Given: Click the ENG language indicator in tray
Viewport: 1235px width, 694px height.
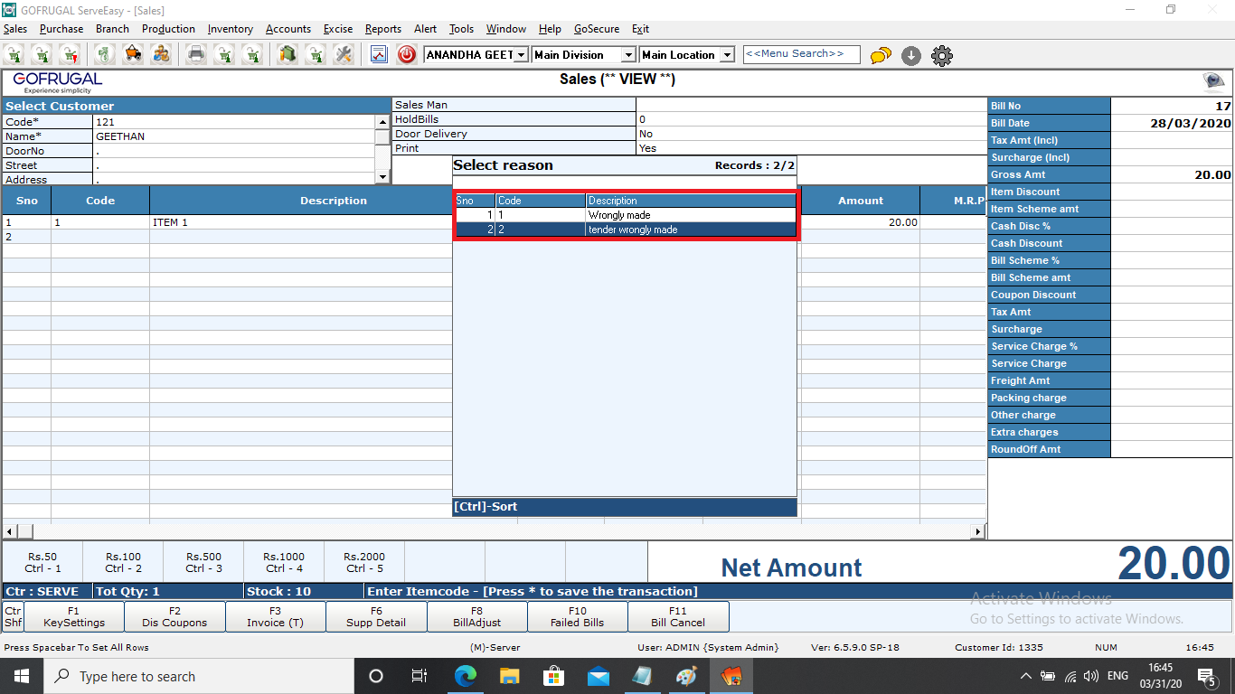Looking at the screenshot, I should tap(1117, 676).
